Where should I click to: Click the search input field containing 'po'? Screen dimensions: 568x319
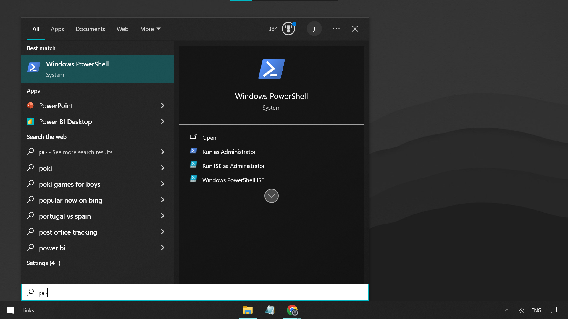(195, 292)
